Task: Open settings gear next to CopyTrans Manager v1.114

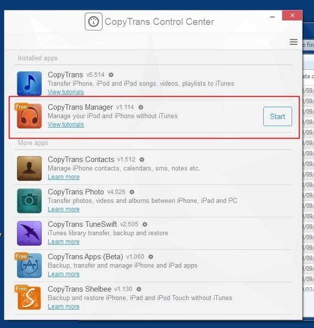Action: tap(141, 107)
